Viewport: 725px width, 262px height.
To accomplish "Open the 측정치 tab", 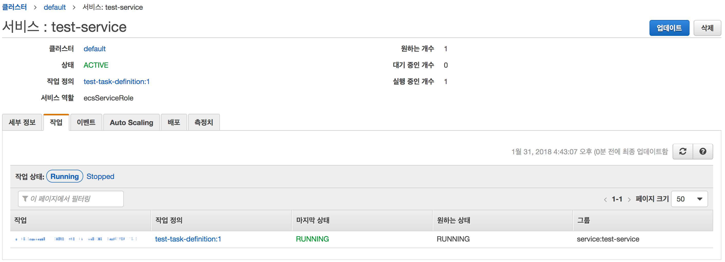I will click(x=204, y=123).
